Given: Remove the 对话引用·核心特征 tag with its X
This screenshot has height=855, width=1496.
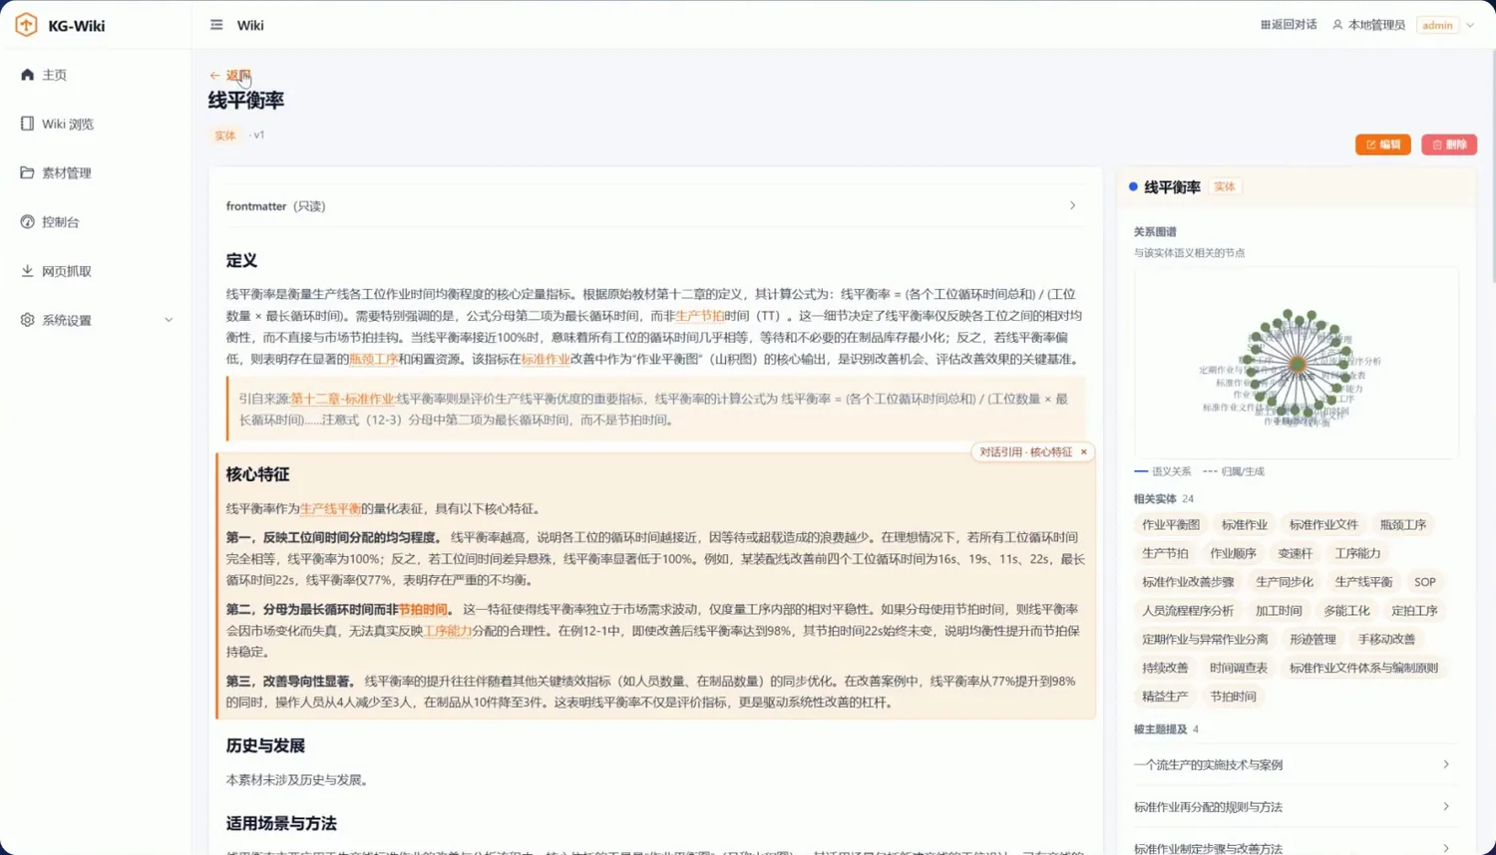Looking at the screenshot, I should coord(1084,452).
